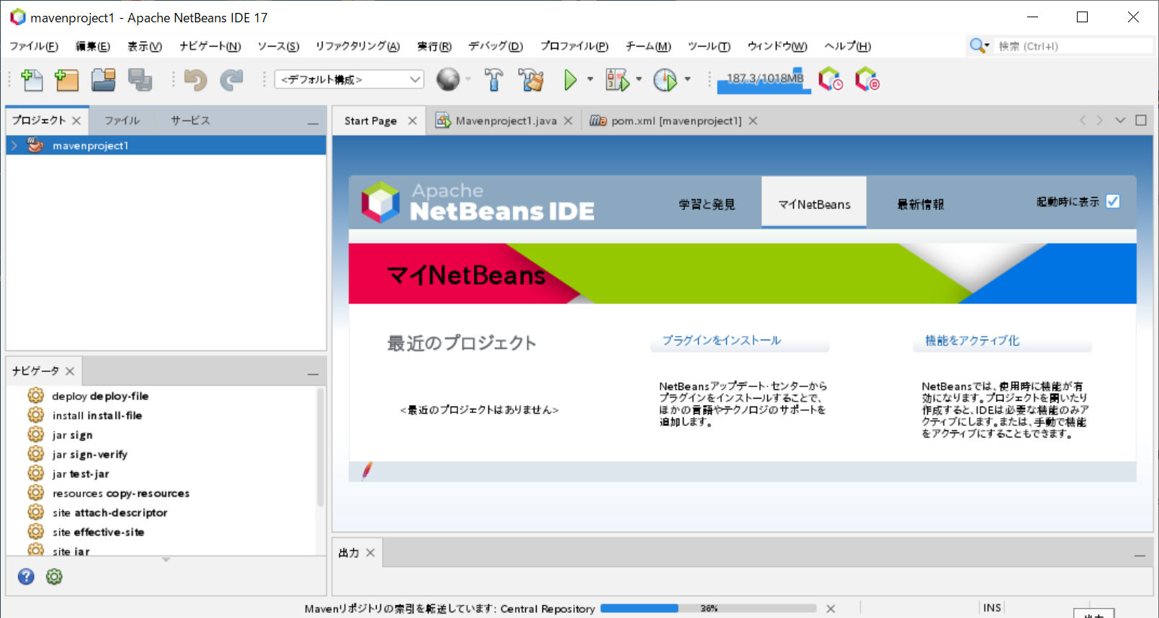Click the Undo arrow icon
Image resolution: width=1159 pixels, height=618 pixels.
click(195, 80)
